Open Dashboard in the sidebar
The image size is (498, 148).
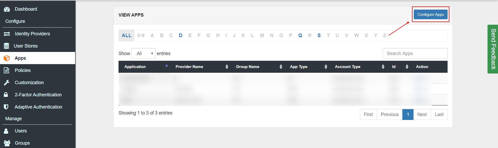[x=26, y=9]
